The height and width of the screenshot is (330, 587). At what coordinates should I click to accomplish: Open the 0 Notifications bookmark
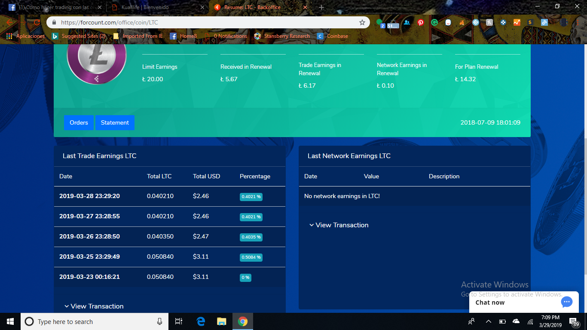coord(226,36)
